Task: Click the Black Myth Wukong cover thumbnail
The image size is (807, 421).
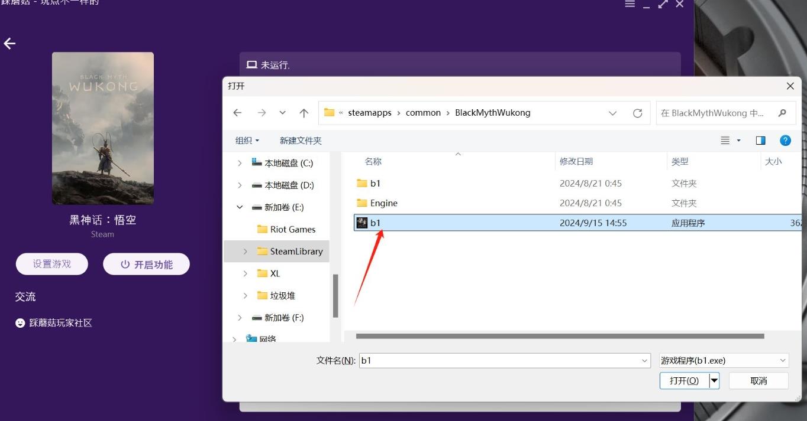Action: tap(103, 128)
